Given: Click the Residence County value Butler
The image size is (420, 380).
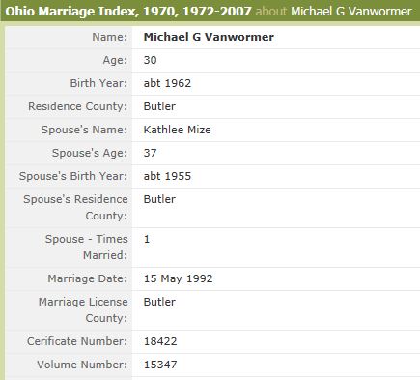Looking at the screenshot, I should coord(159,106).
